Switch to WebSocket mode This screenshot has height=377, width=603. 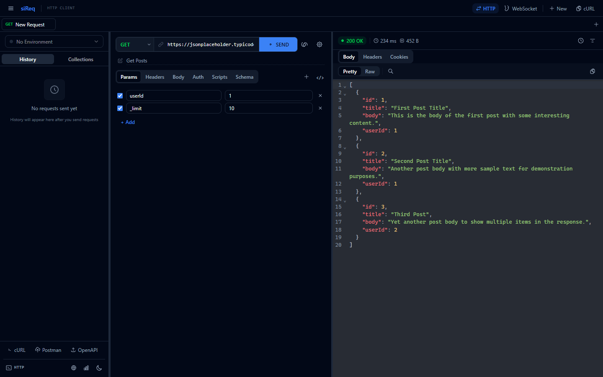point(521,8)
